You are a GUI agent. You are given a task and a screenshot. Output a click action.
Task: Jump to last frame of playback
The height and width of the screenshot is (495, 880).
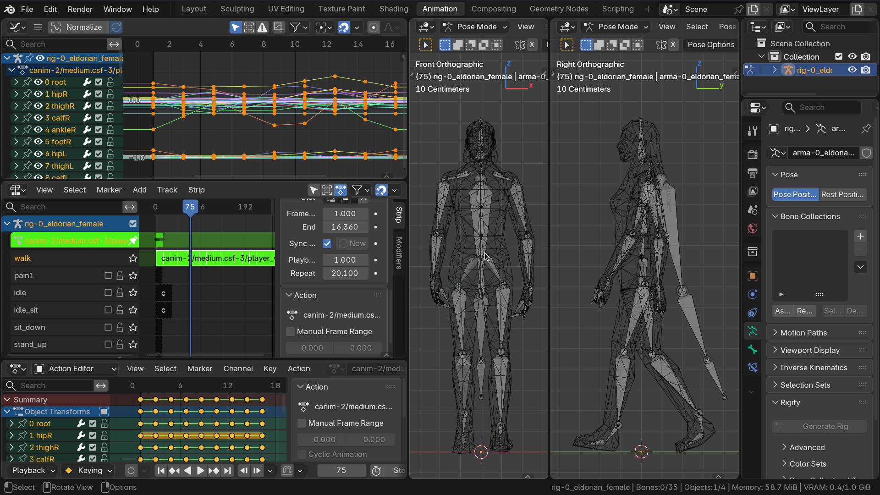(x=227, y=470)
